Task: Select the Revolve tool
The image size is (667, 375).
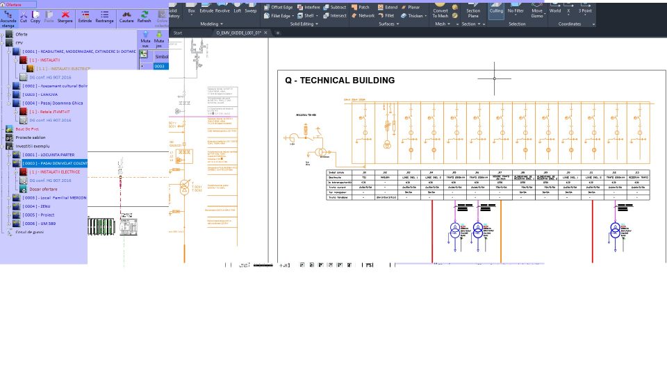Action: pos(222,8)
